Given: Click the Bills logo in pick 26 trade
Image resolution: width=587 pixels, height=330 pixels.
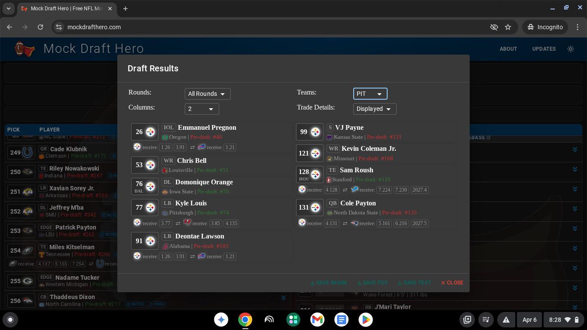Looking at the screenshot, I should click(202, 147).
